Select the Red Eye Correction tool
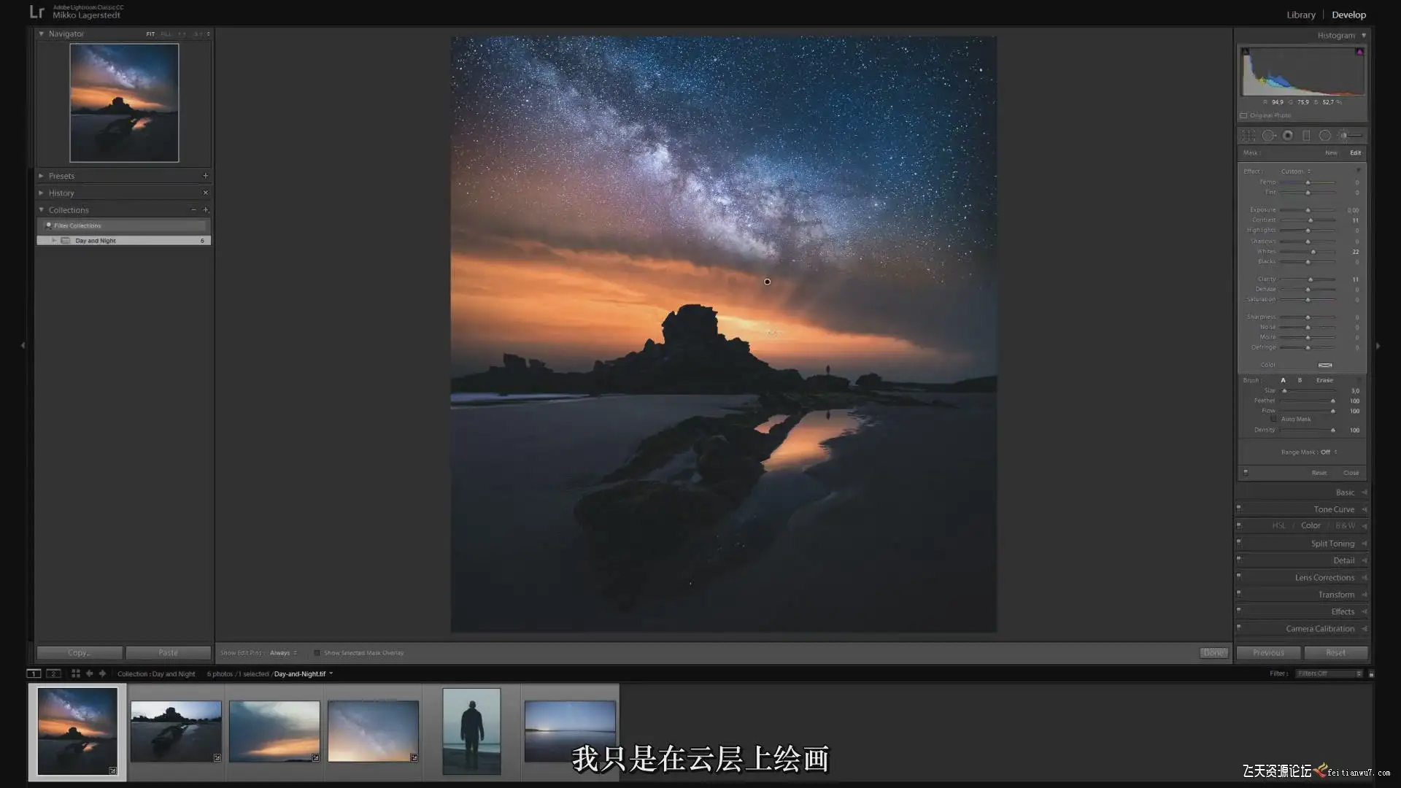 click(1288, 136)
